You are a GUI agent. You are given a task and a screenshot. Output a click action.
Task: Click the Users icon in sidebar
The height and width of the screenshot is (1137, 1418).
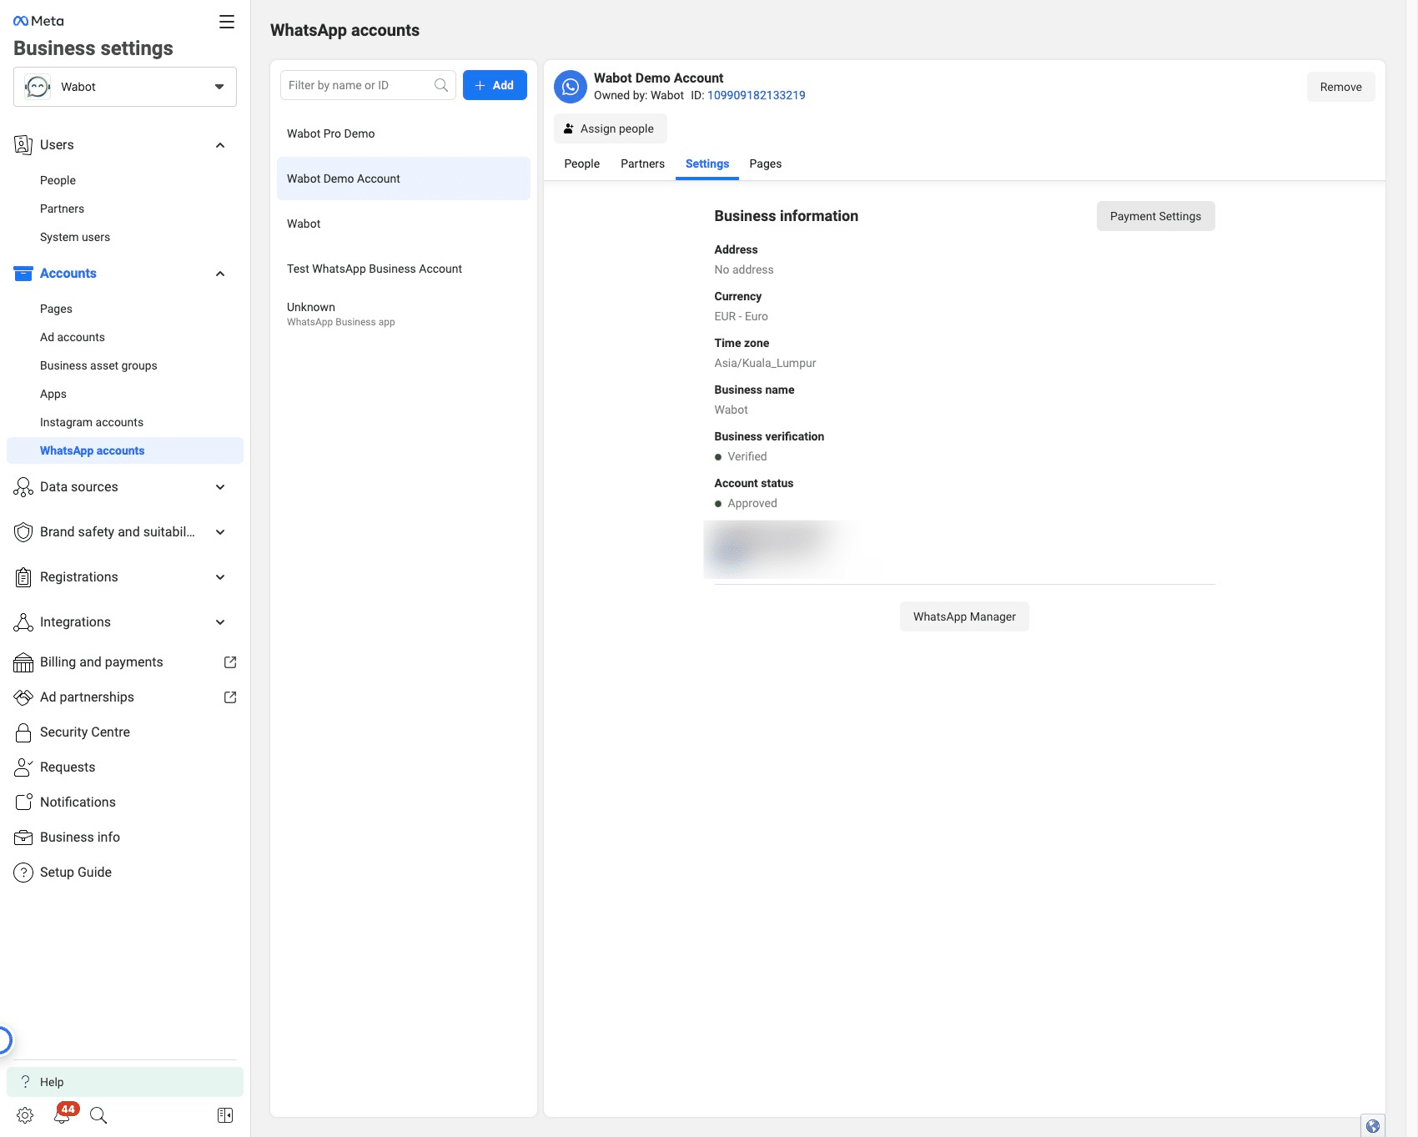(x=23, y=145)
